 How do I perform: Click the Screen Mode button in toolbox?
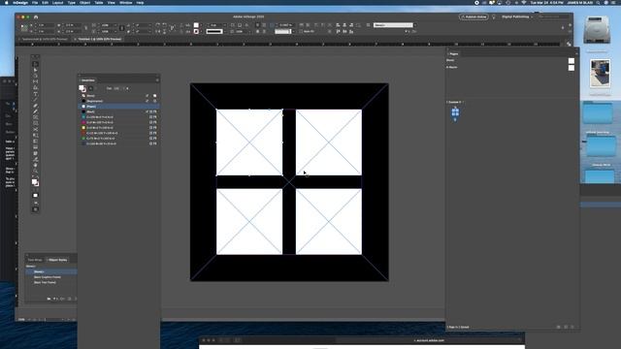tap(35, 209)
